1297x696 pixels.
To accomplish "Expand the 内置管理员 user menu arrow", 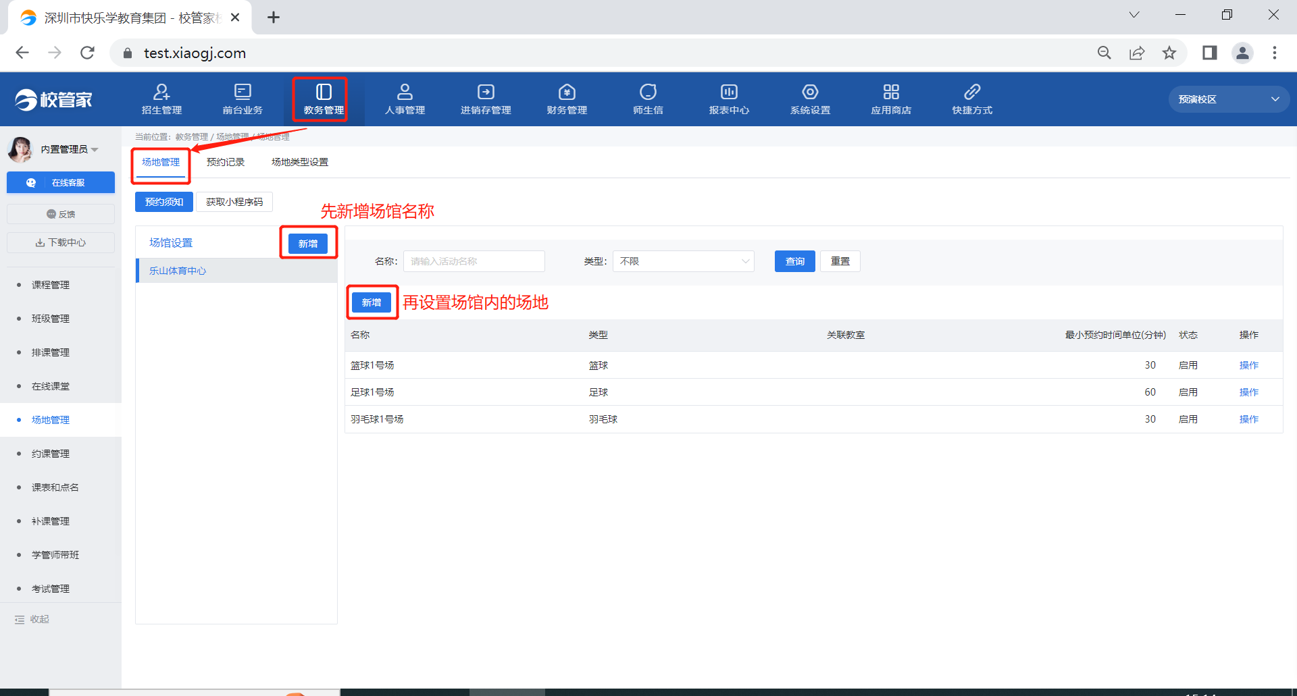I will point(95,150).
